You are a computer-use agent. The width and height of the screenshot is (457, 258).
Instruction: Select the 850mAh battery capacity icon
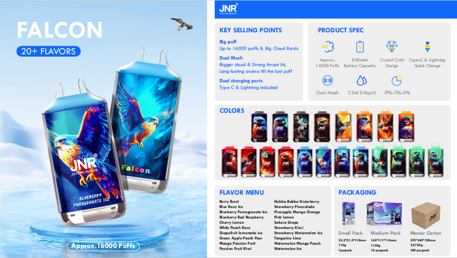click(360, 47)
